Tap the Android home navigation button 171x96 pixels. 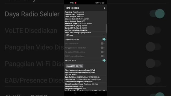85,93
